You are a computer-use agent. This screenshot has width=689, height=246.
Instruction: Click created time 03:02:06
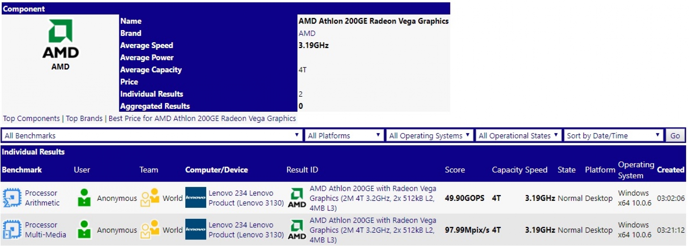click(671, 198)
